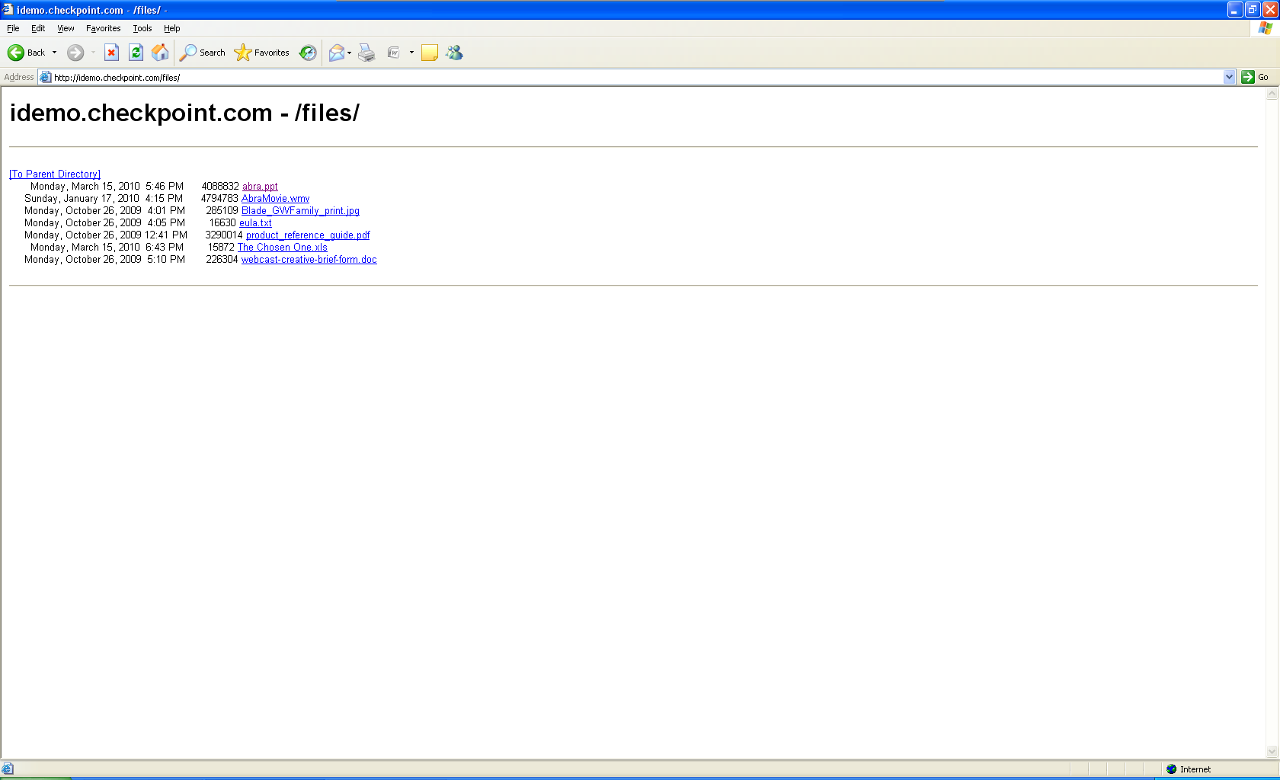Open the Search pane

point(203,53)
